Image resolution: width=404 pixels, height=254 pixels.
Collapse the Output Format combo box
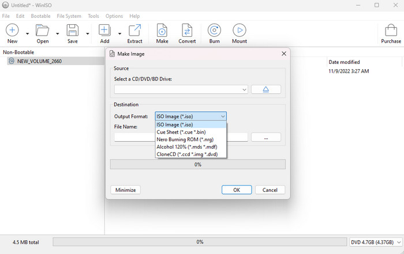tap(223, 116)
